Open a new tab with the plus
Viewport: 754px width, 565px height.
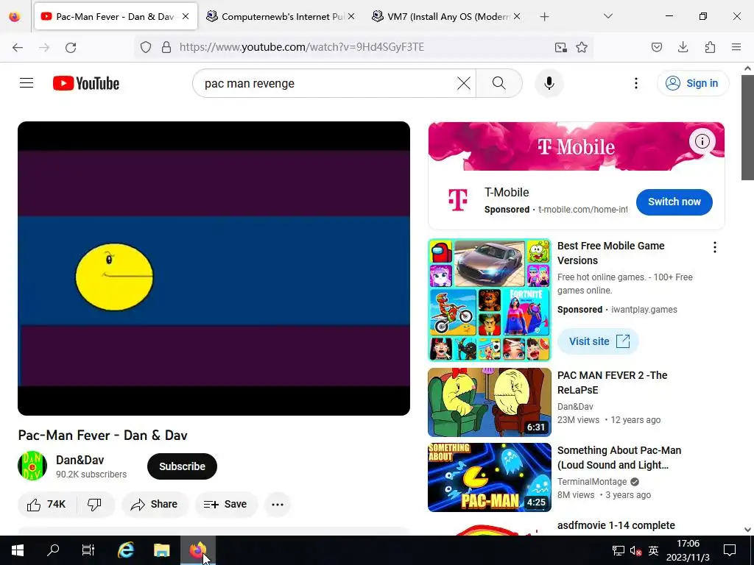click(544, 17)
